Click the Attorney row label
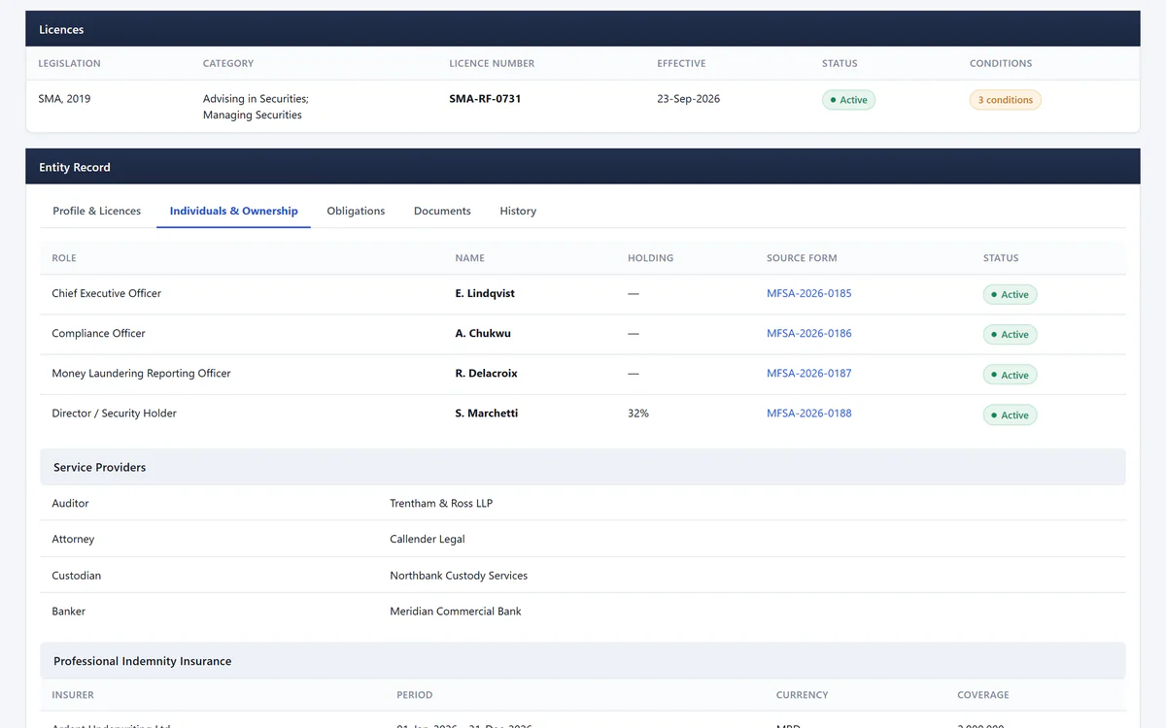Screen dimensions: 1166x728 [73, 539]
